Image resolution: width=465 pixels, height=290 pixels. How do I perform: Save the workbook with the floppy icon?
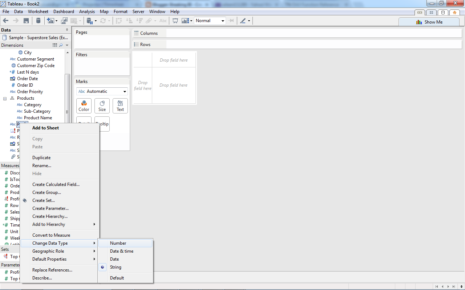click(26, 21)
